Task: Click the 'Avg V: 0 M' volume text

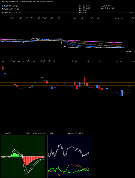Action: pyautogui.click(x=105, y=6)
